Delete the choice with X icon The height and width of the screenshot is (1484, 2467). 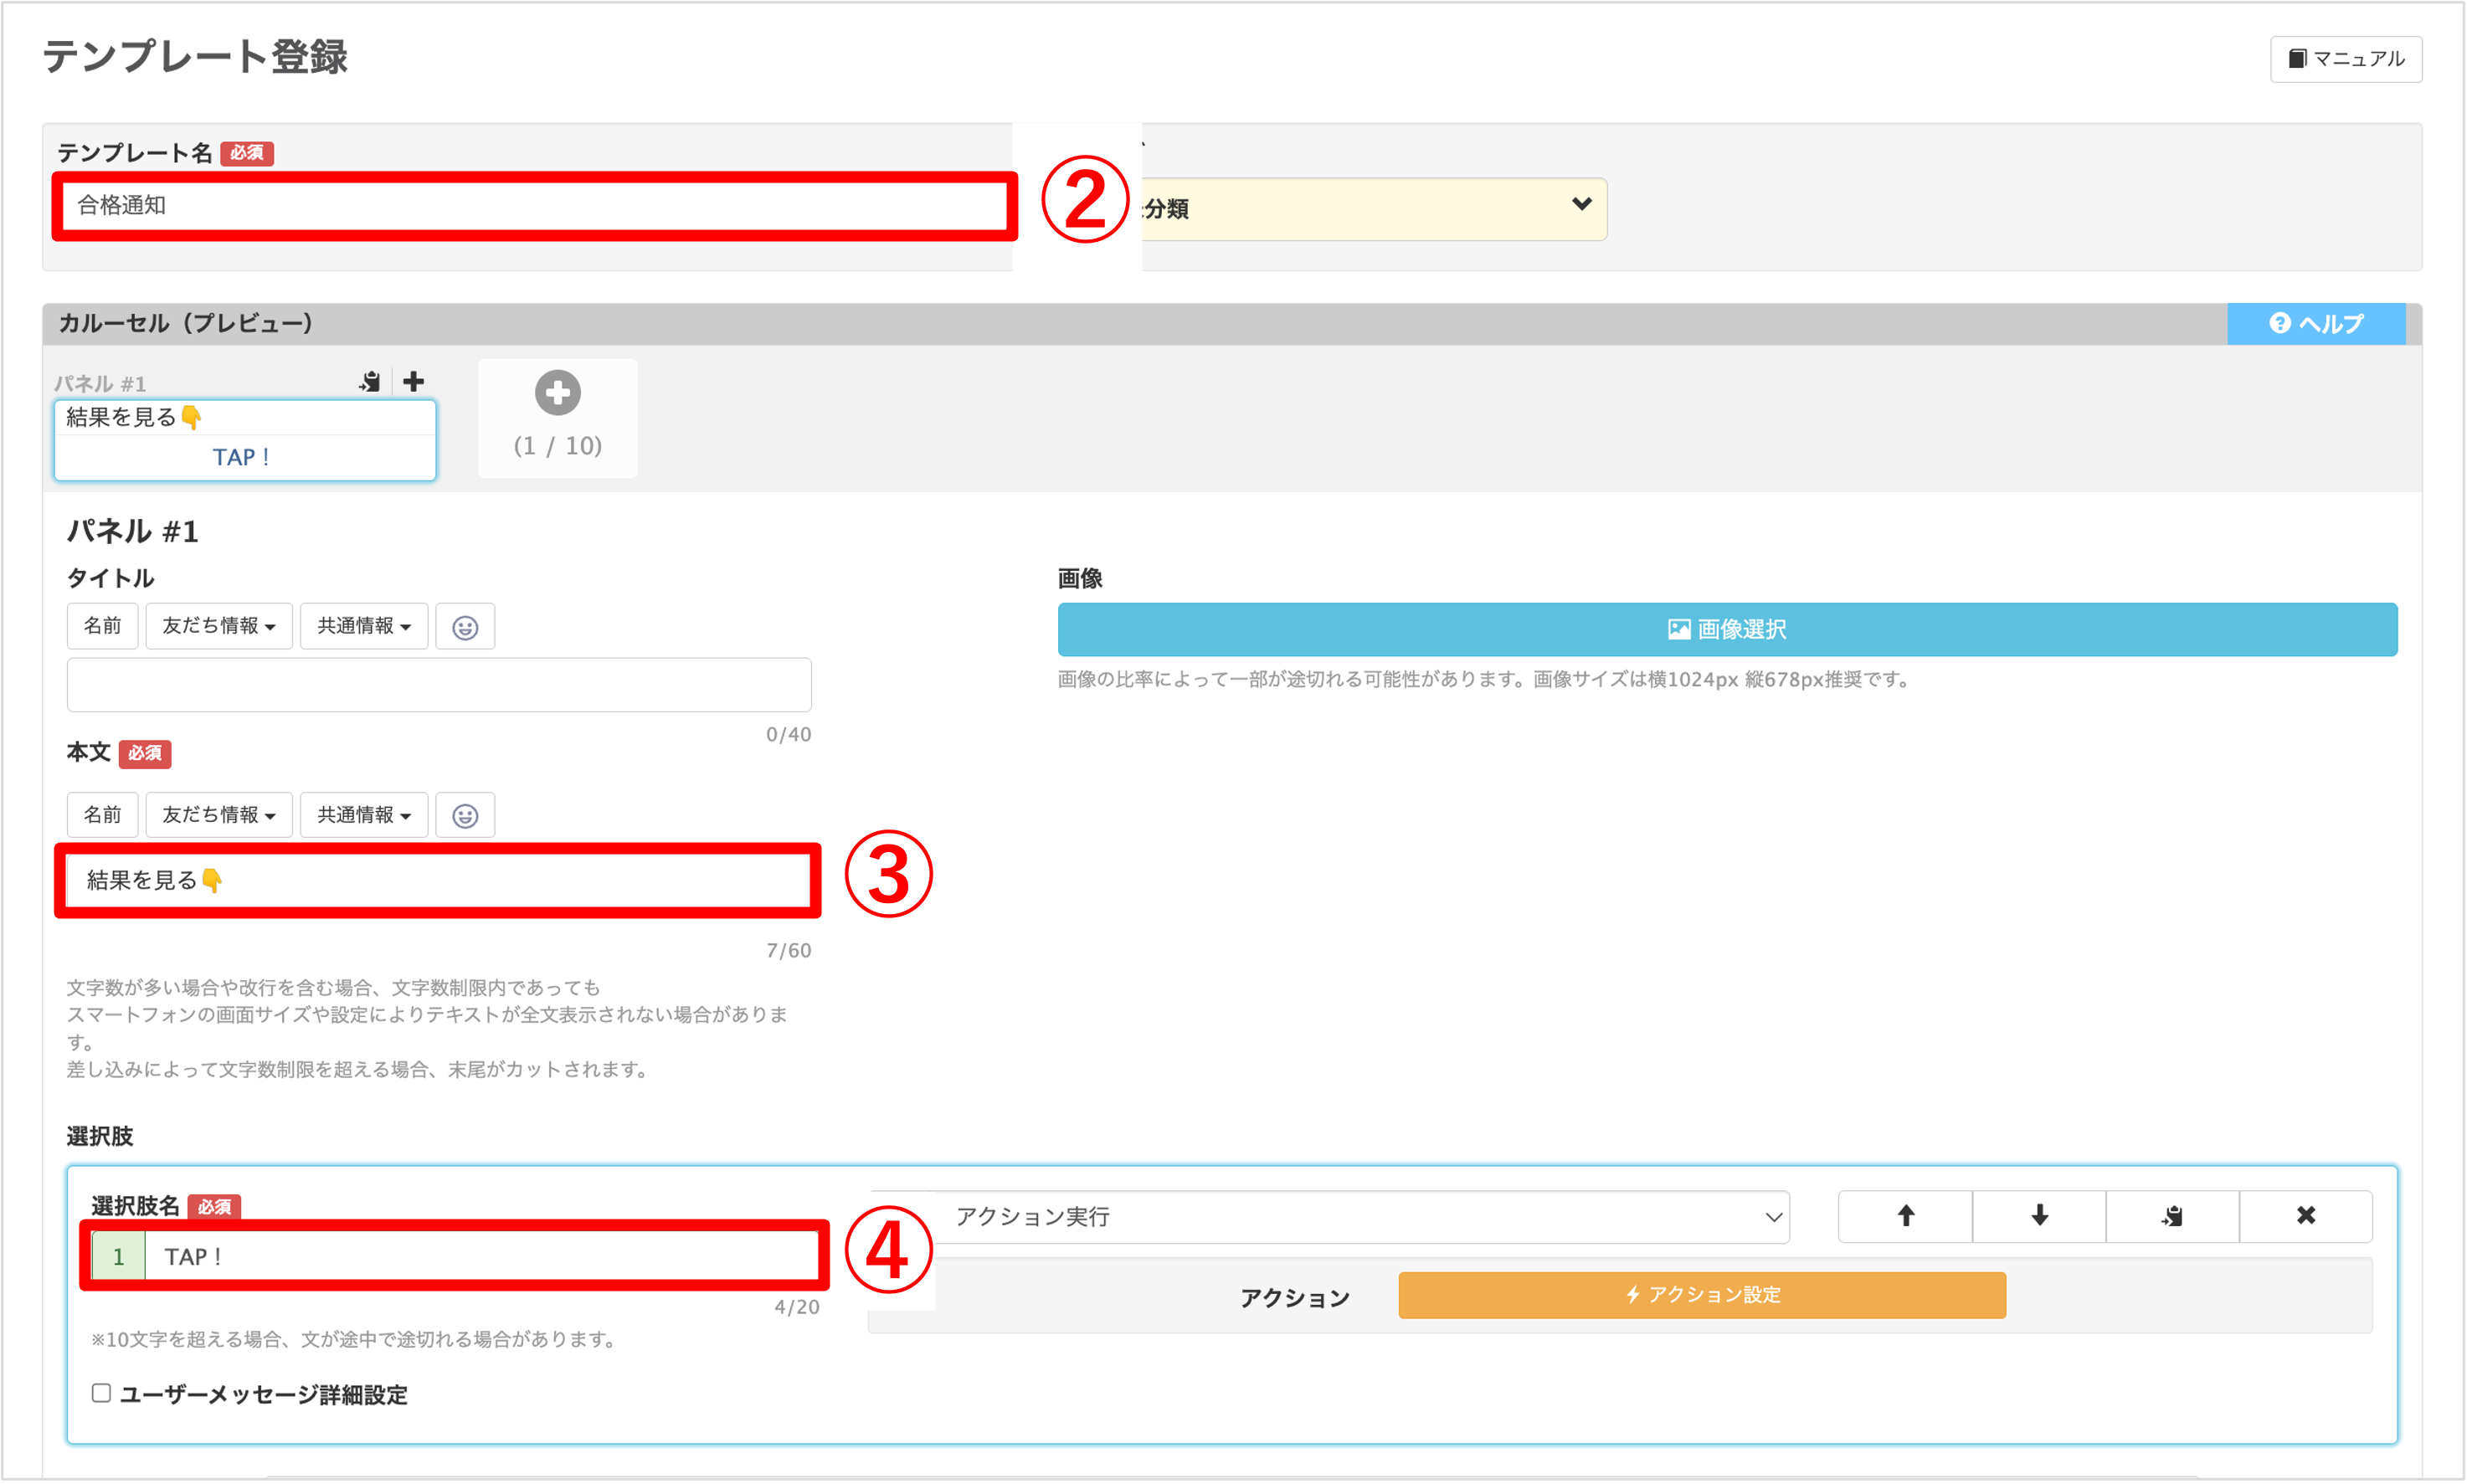2306,1216
